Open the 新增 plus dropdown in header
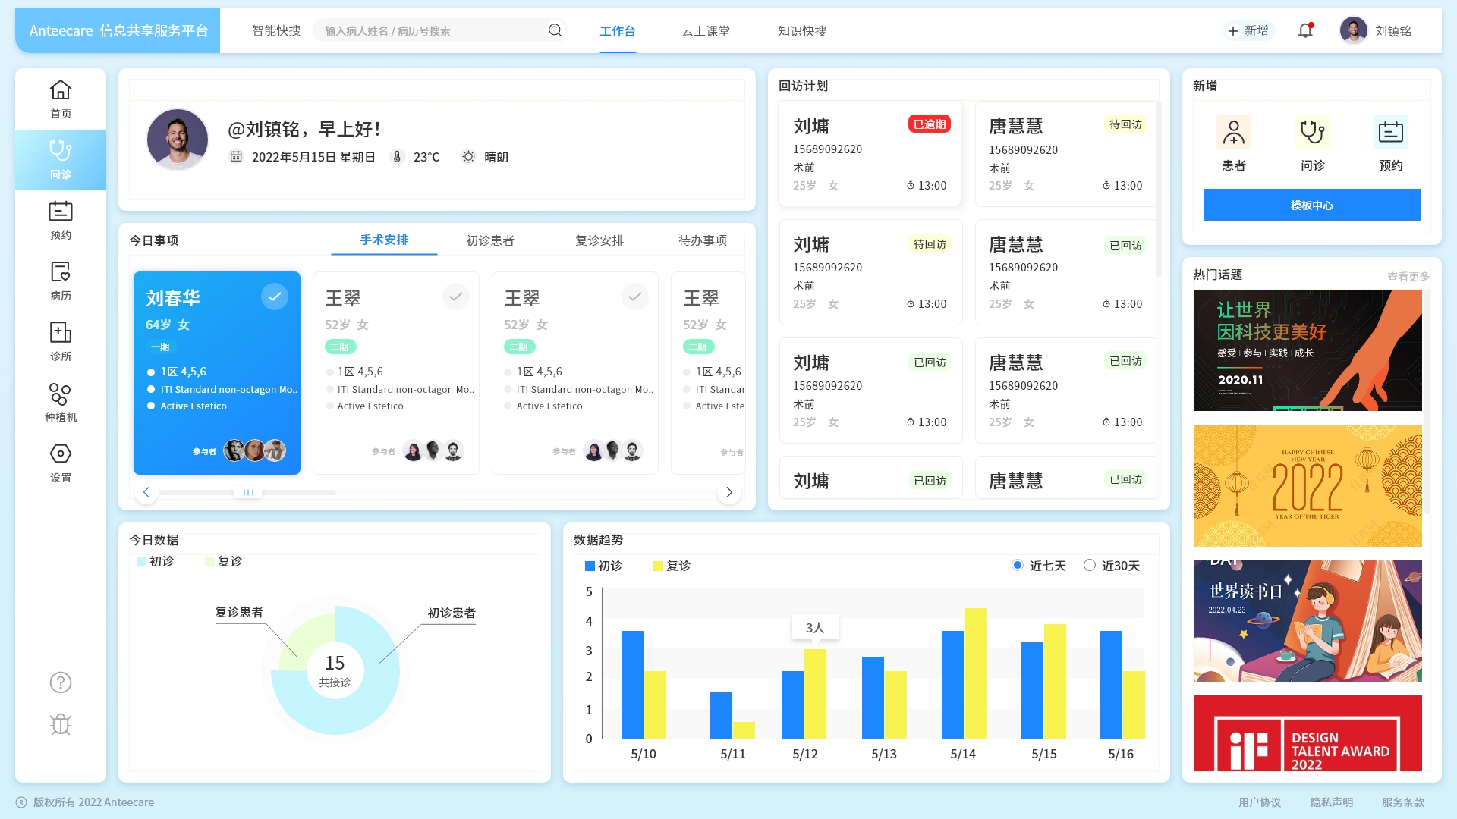The height and width of the screenshot is (819, 1457). [x=1248, y=31]
